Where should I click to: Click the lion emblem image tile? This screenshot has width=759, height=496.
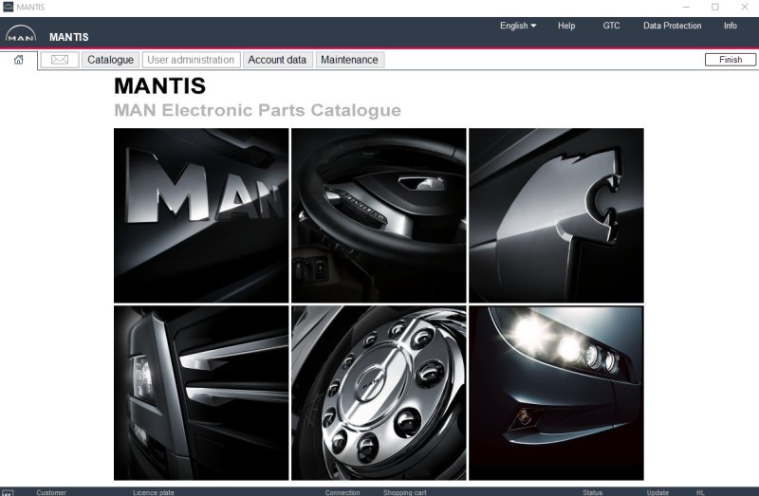[556, 215]
